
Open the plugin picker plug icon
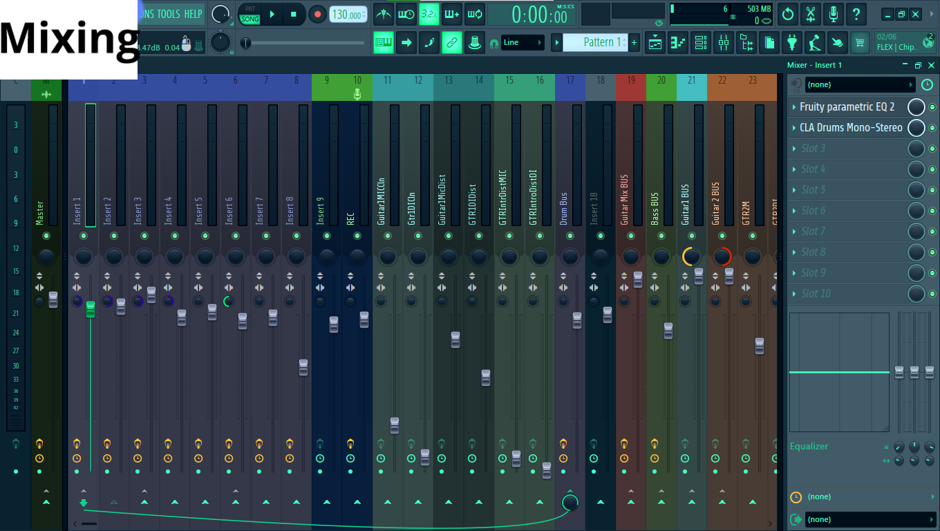792,43
